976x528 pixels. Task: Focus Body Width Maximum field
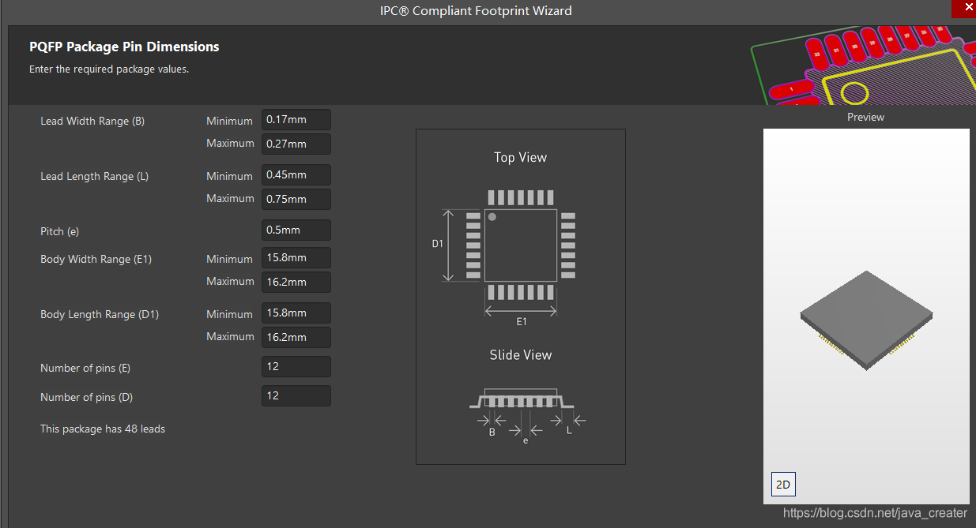(x=296, y=282)
